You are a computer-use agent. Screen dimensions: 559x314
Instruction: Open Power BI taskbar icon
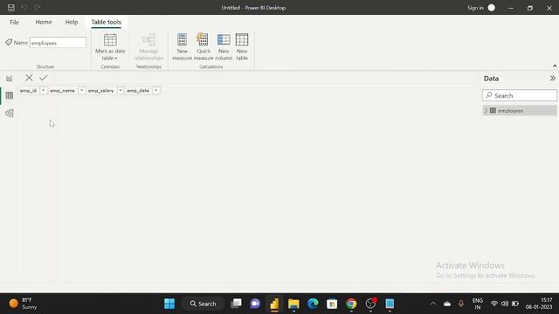(274, 304)
